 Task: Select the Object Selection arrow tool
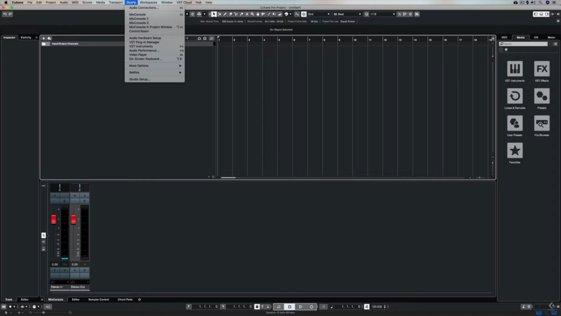(214, 14)
